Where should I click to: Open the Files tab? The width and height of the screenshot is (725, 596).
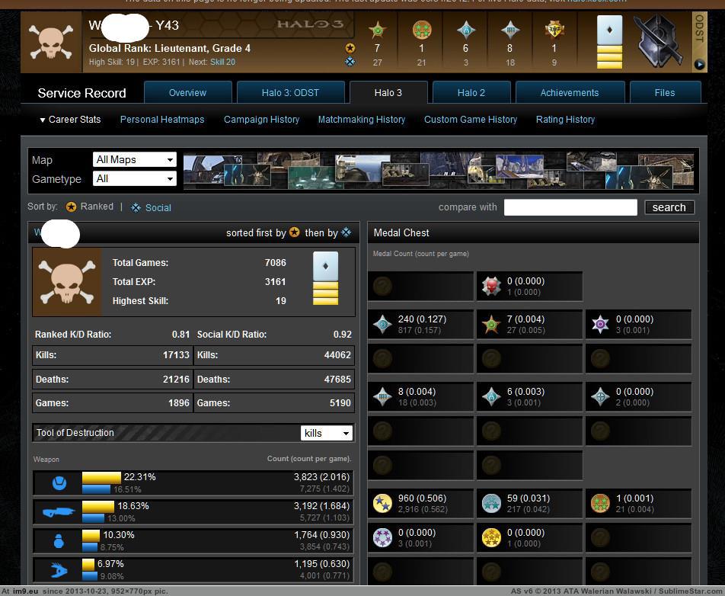(665, 92)
